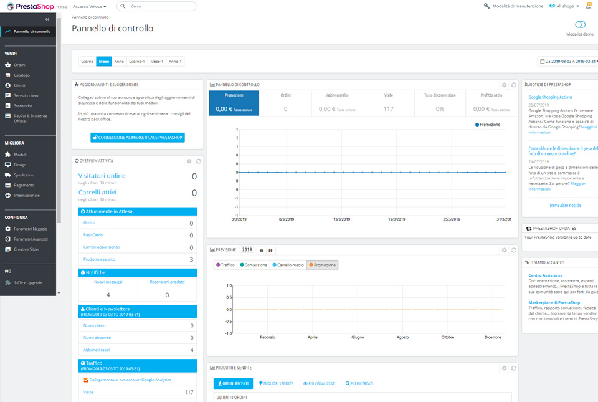Switch to Più ricercati tab

[359, 383]
